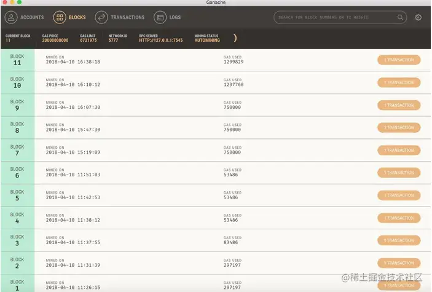Click the current block value 11
The image size is (432, 292).
8,40
